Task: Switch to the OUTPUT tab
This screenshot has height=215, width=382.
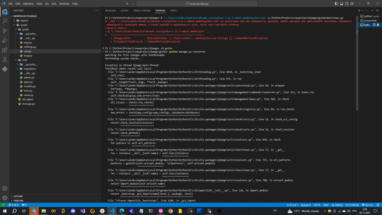Action: (124, 10)
